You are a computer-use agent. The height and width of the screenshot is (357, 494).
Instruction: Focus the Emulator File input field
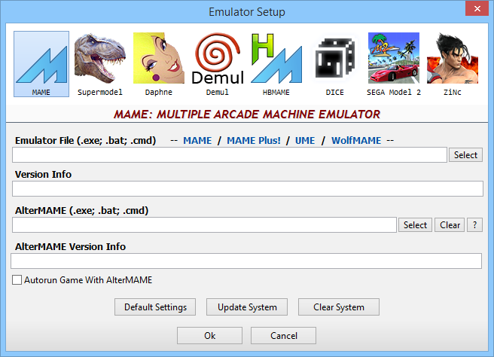(x=230, y=155)
